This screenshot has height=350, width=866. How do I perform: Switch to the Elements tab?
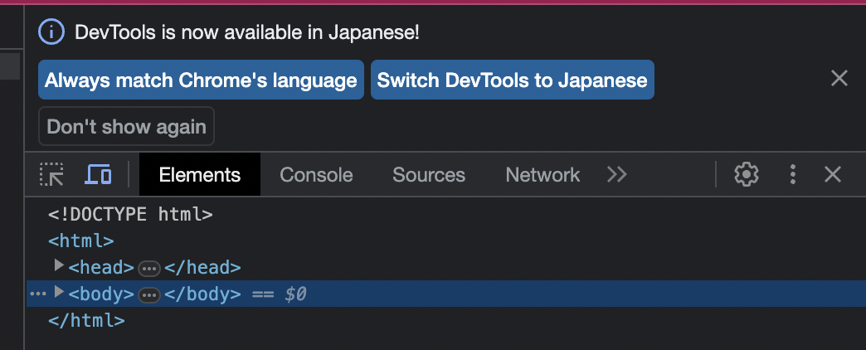(x=199, y=174)
